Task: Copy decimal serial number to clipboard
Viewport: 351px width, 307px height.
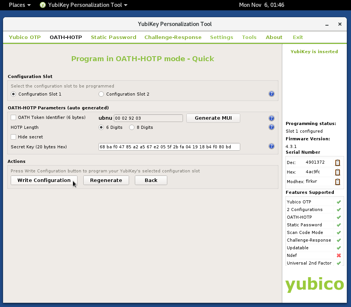Action: 338,162
